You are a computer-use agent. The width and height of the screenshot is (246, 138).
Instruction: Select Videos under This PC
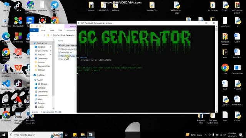click(x=41, y=107)
